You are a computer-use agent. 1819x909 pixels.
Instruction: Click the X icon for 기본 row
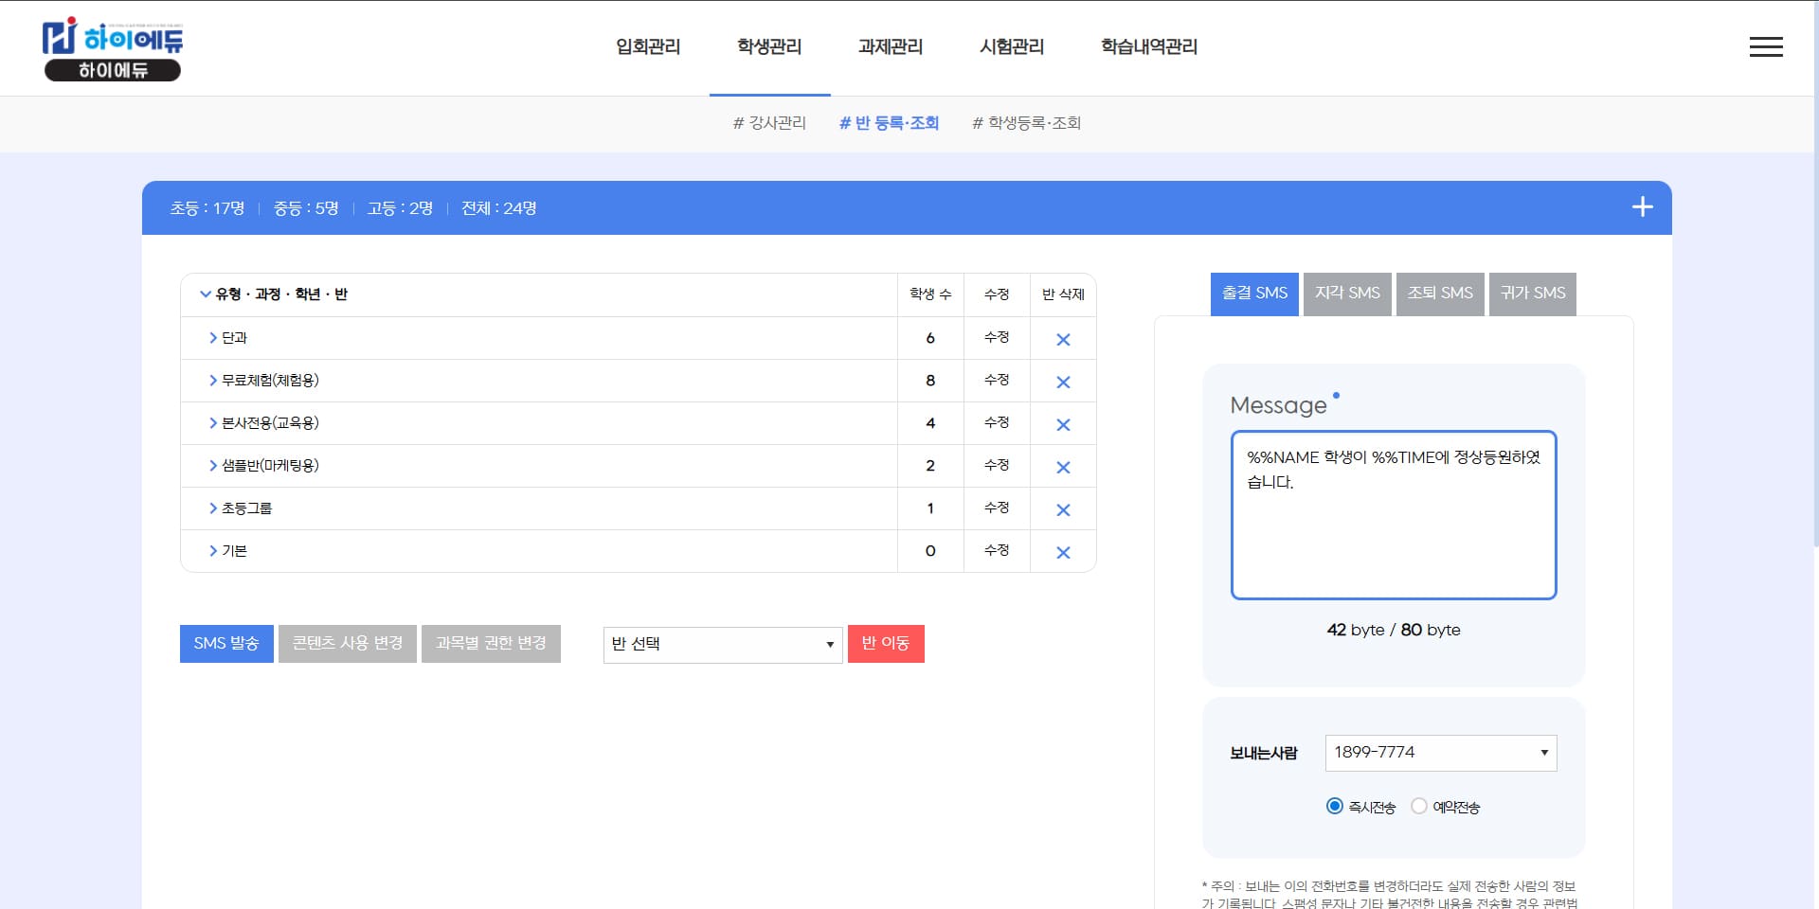(x=1063, y=553)
